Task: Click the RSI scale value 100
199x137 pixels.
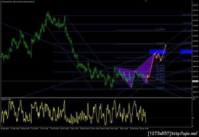Action: (x=194, y=99)
